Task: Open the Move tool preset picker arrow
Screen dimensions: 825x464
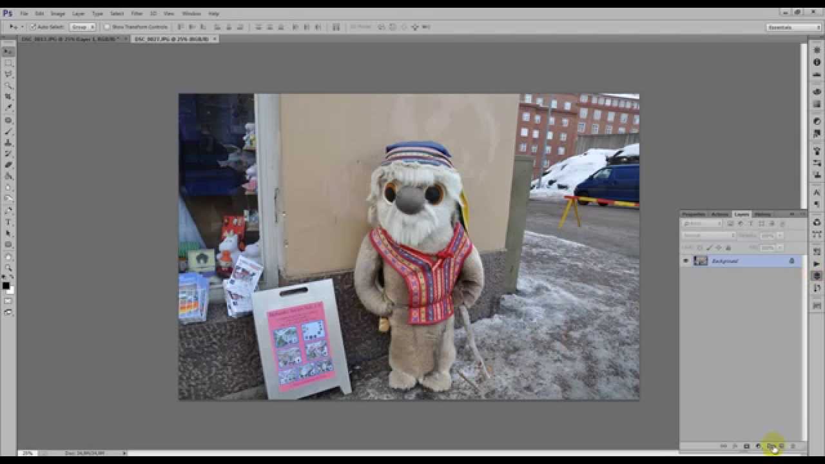Action: click(x=22, y=27)
